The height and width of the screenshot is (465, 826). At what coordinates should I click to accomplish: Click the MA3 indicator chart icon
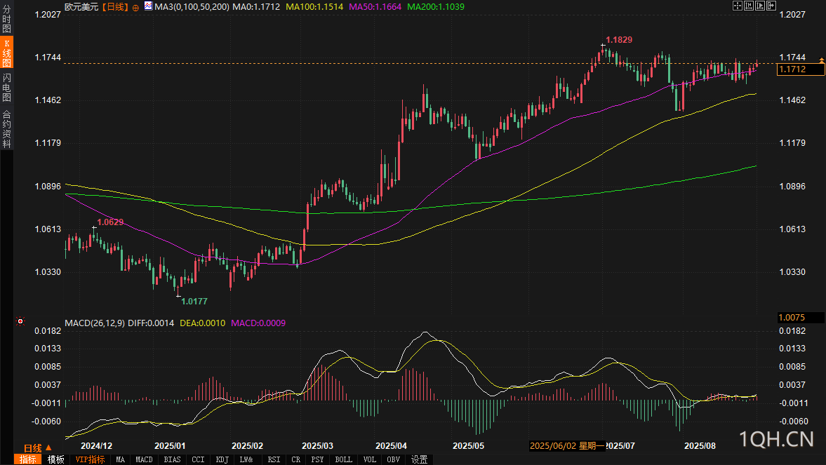pyautogui.click(x=147, y=6)
